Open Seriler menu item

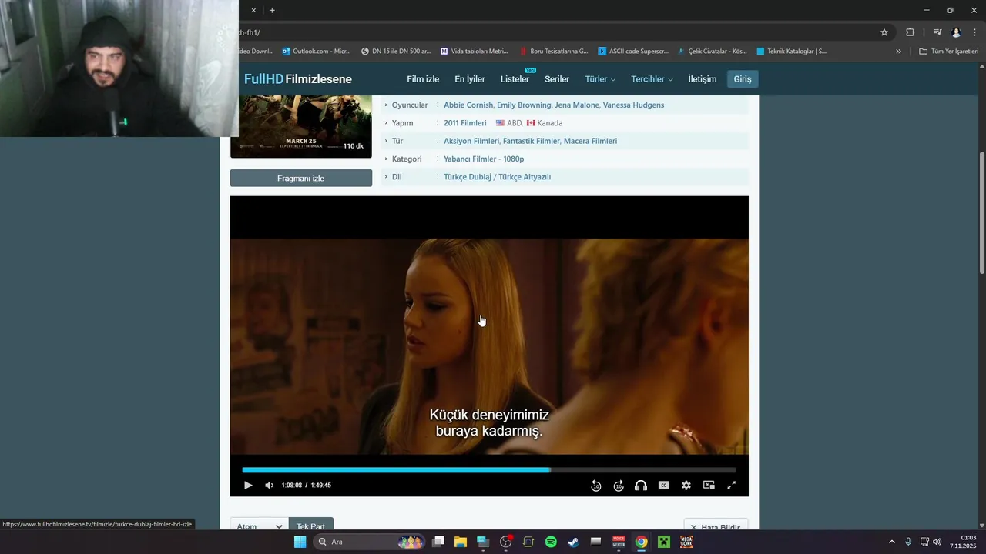[557, 79]
